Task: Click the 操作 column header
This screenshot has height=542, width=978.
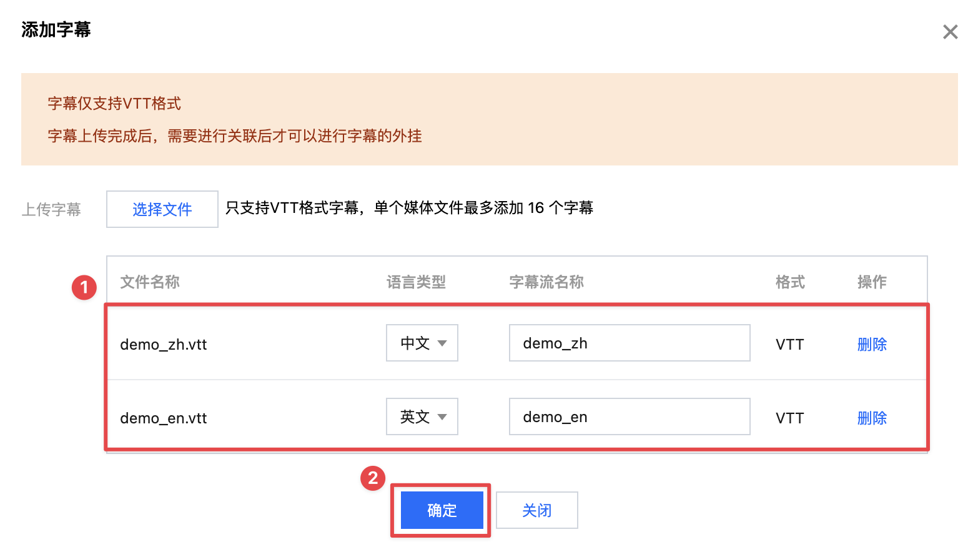Action: tap(871, 282)
